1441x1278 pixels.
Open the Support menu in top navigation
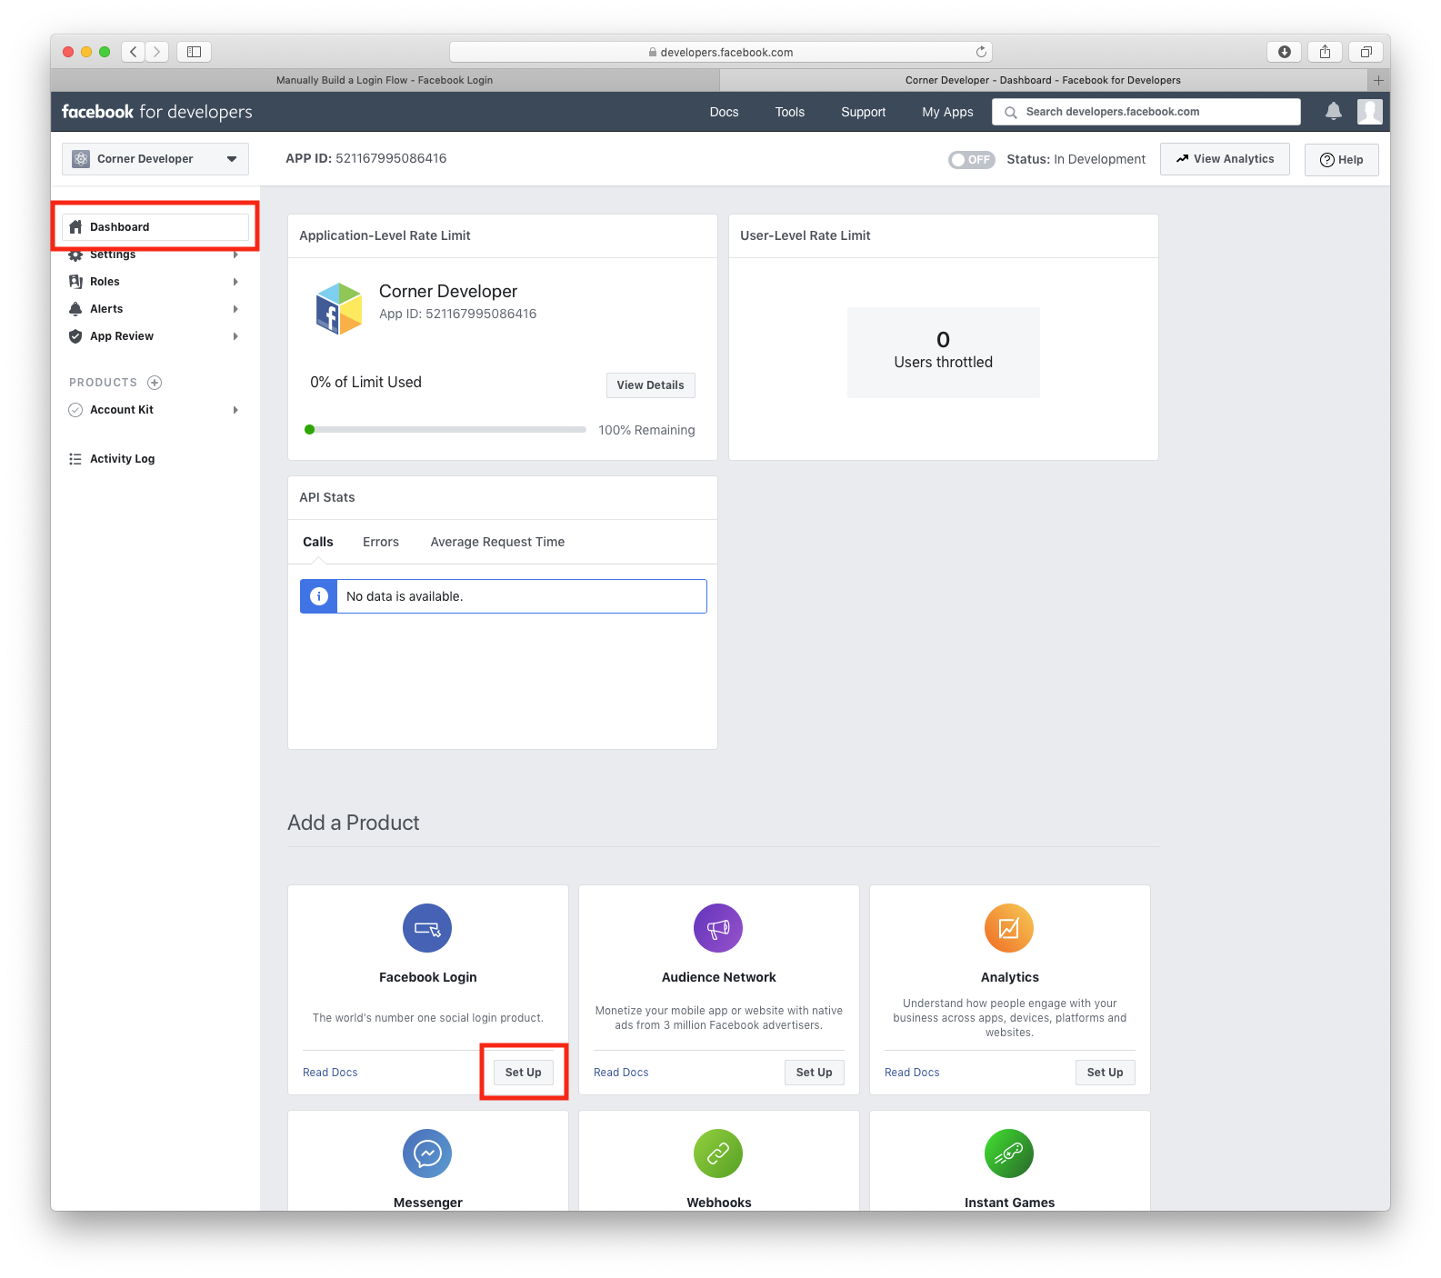click(x=863, y=112)
